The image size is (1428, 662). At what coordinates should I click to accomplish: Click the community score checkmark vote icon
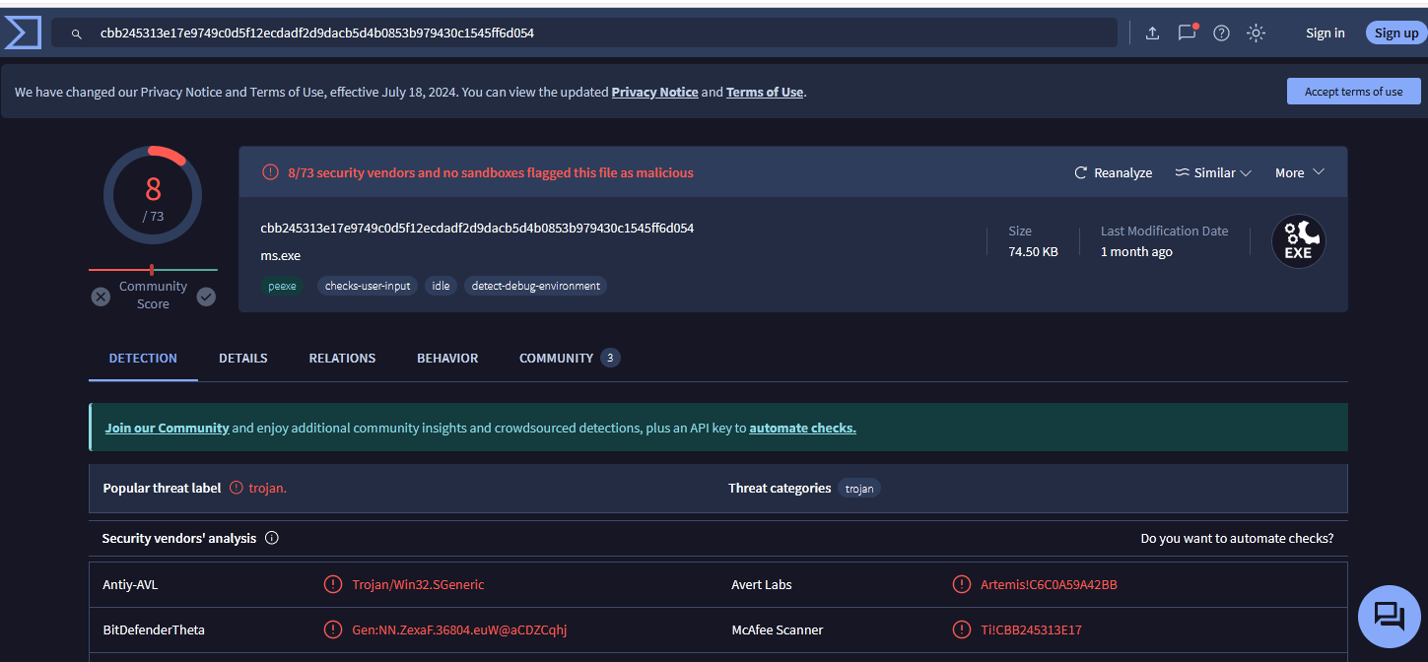point(206,297)
